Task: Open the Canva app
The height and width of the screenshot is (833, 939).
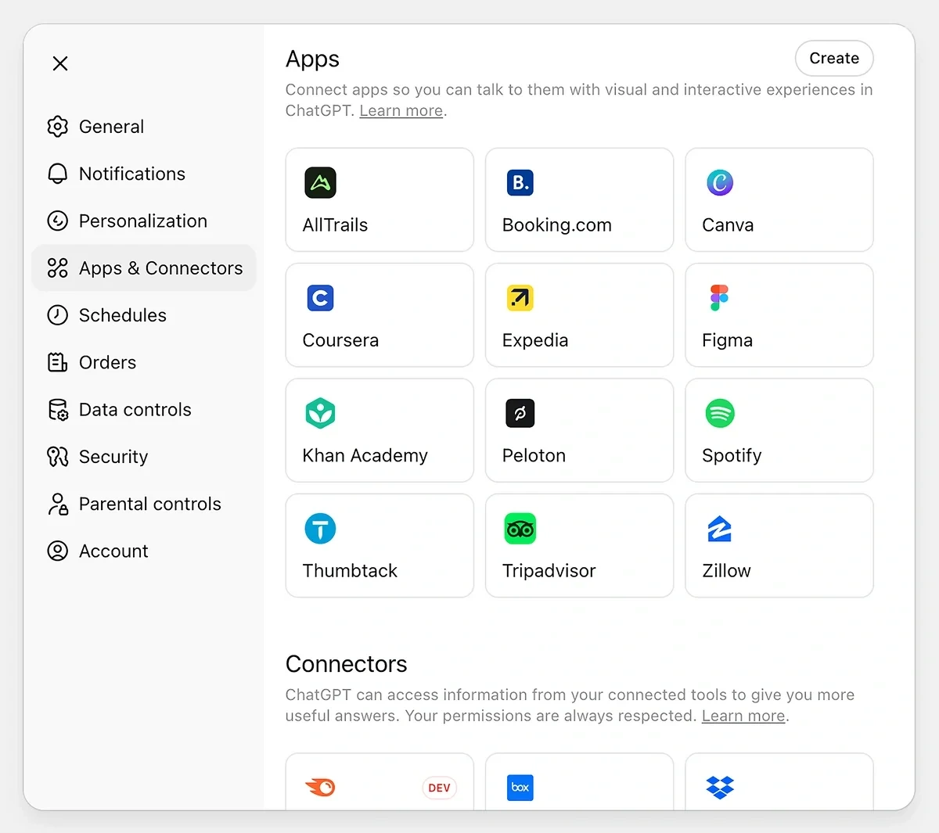Action: click(778, 199)
